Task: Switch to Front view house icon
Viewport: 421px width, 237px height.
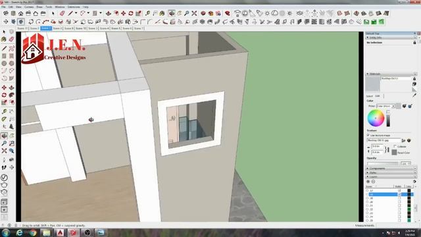Action: [20, 13]
